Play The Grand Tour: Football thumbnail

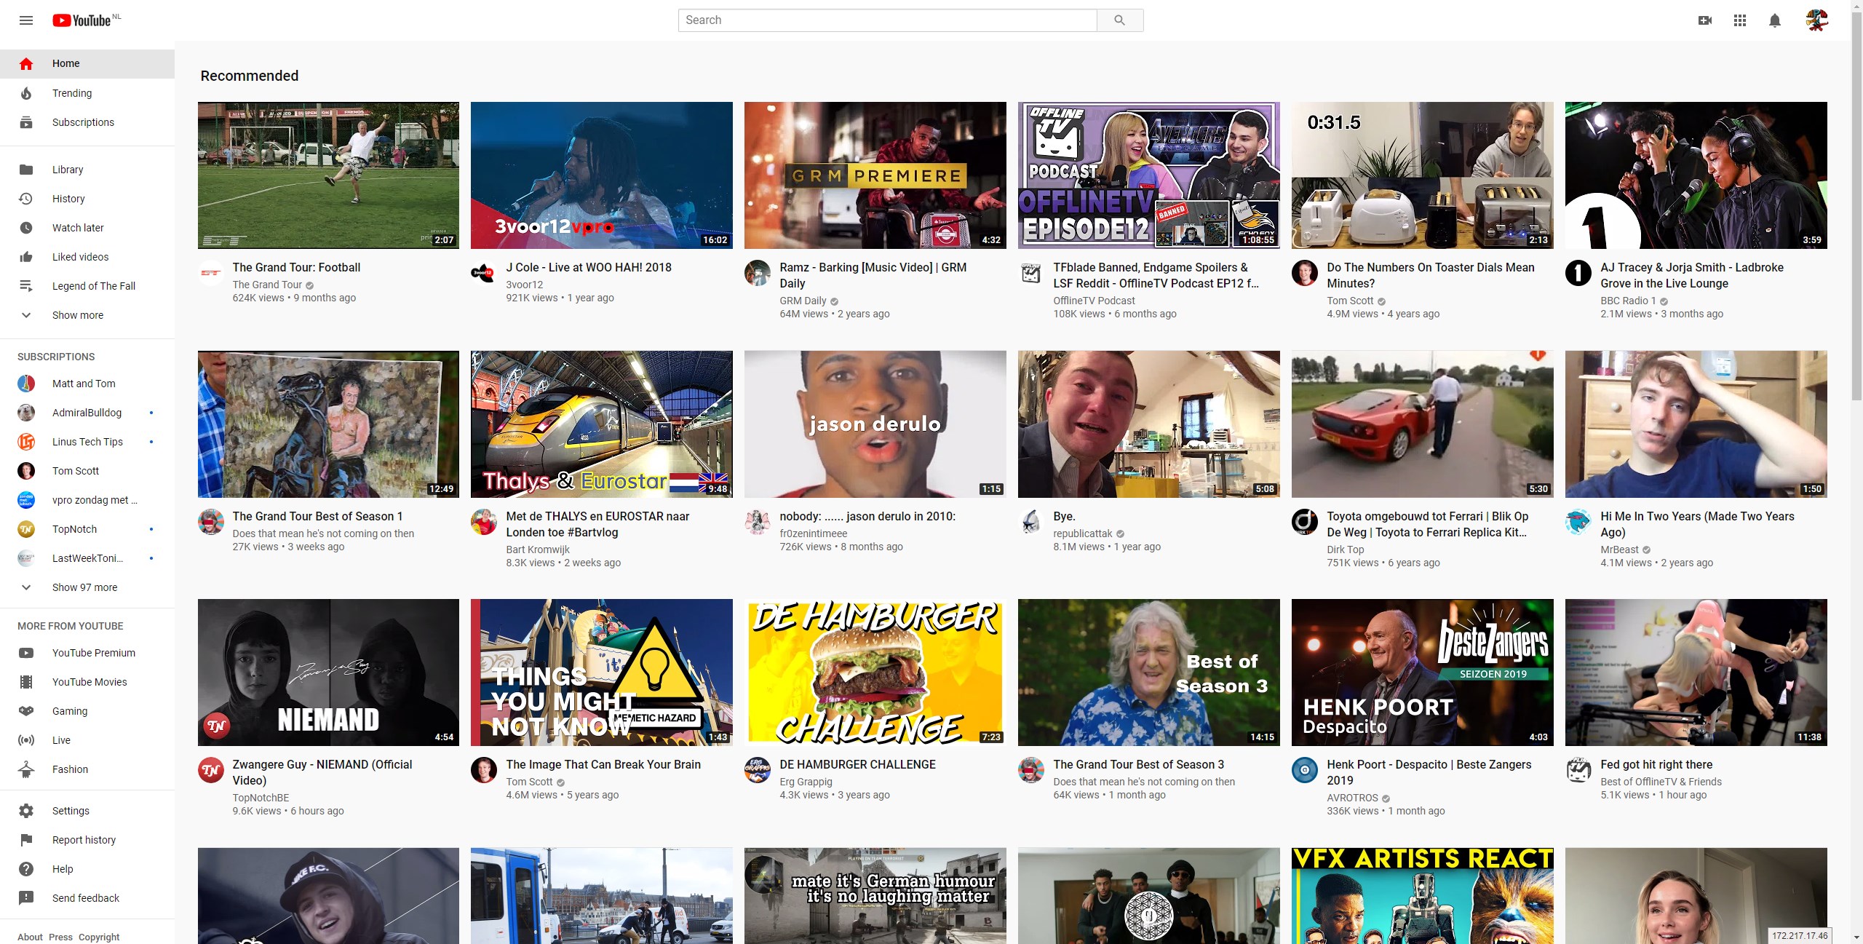coord(328,175)
